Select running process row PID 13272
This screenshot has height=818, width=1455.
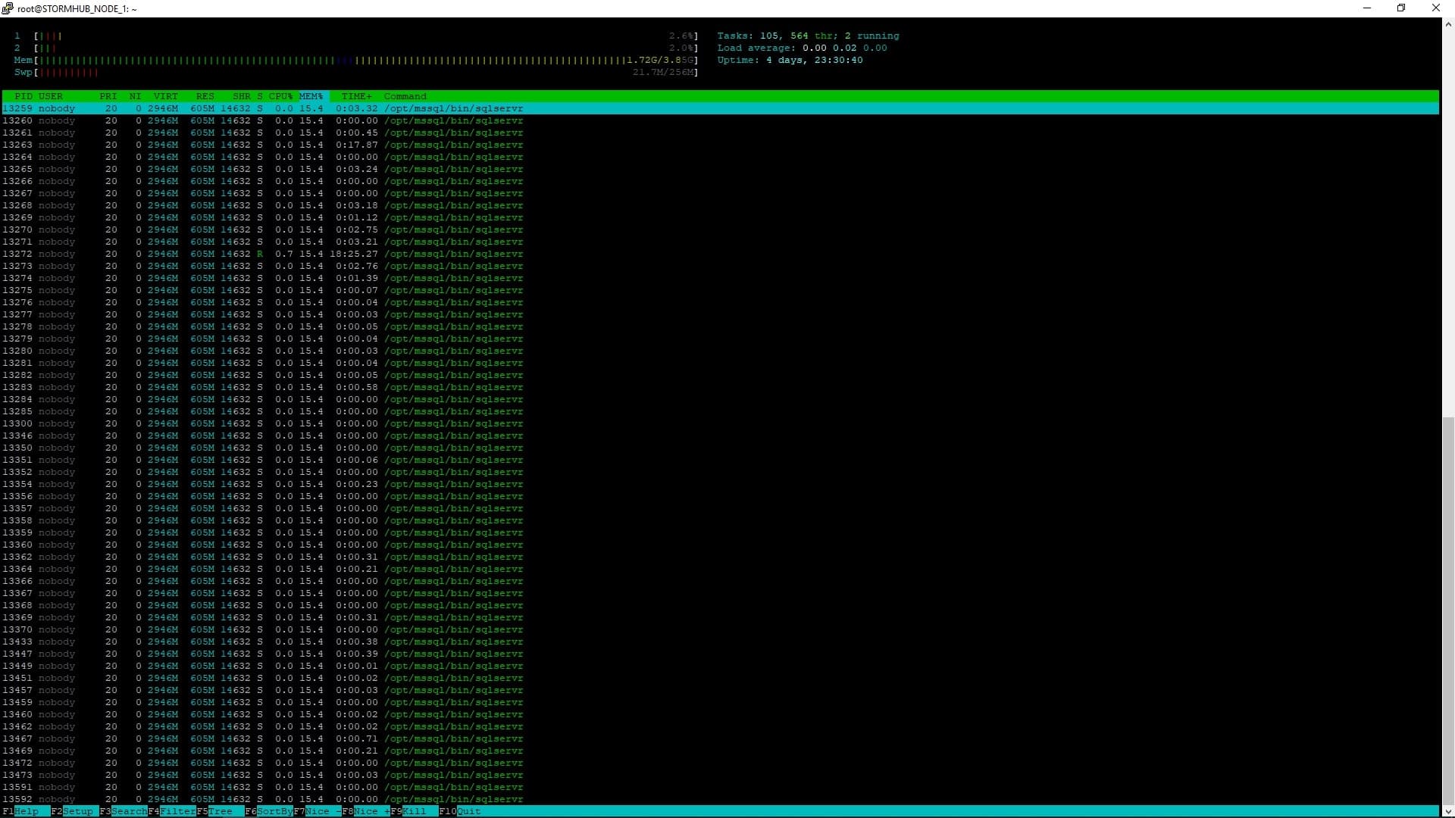(x=263, y=254)
